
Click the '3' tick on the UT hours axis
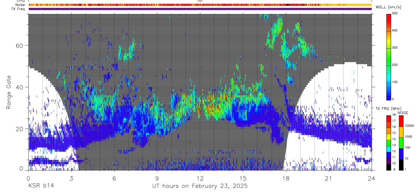click(x=71, y=178)
